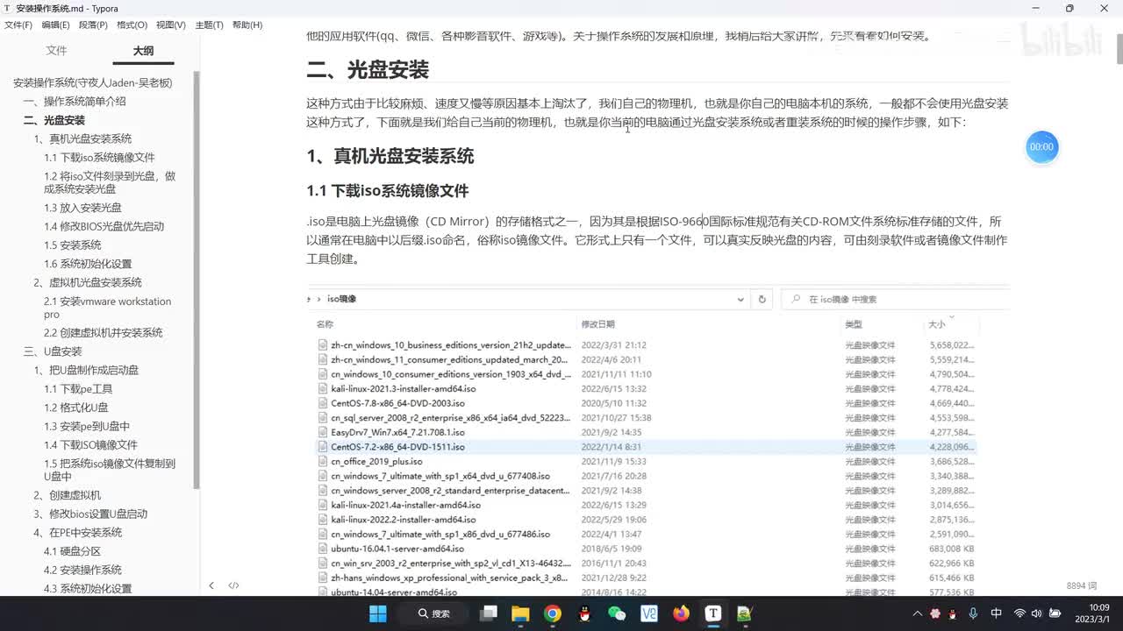Jump to 1.1 下载pe工具 outline item
The image size is (1123, 631).
(78, 389)
